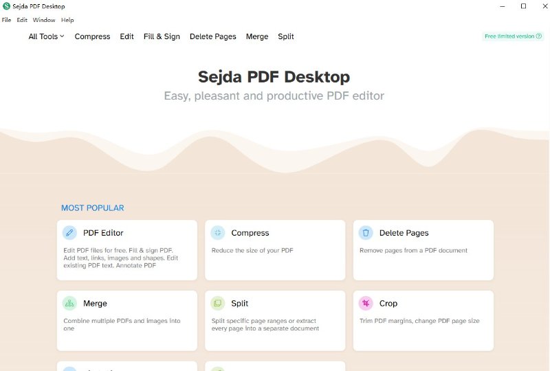Viewport: 550px width, 371px height.
Task: Click the Sejda logo in title bar
Action: coord(6,6)
